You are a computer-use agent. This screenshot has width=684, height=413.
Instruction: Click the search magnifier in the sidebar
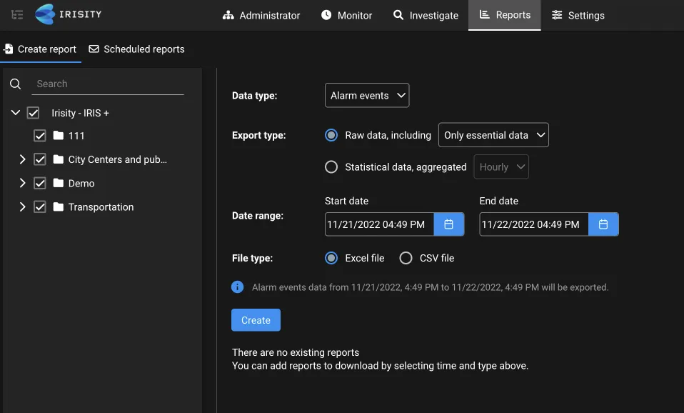point(15,84)
